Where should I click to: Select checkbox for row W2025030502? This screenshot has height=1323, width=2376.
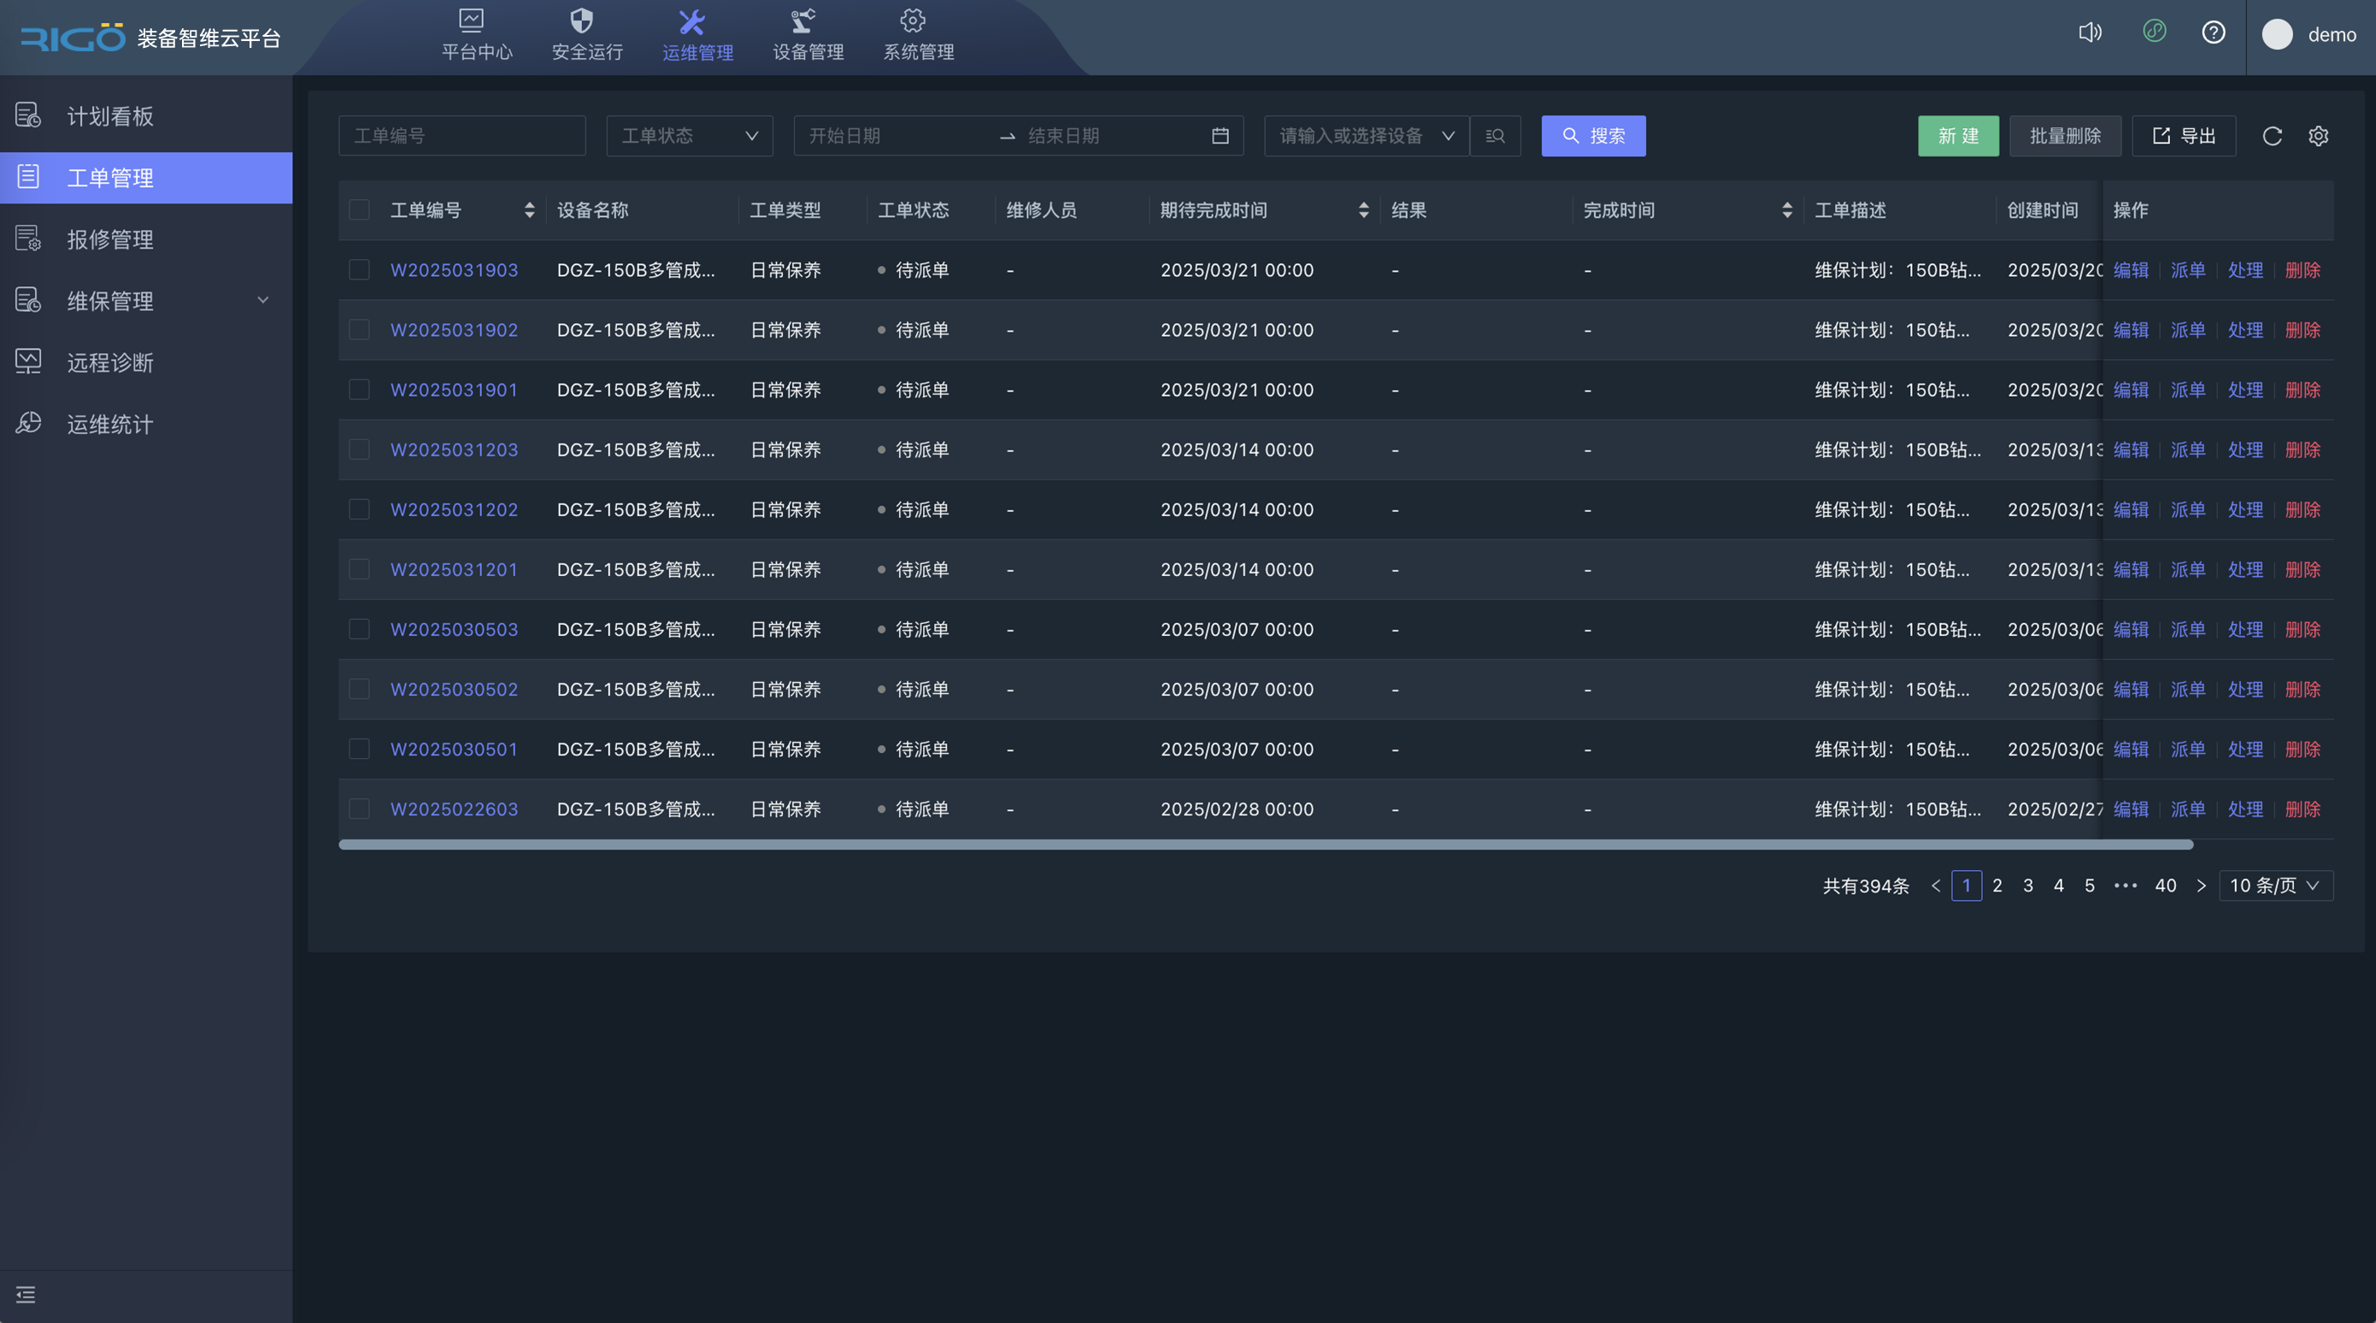360,689
